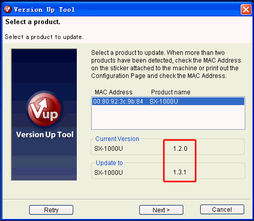Image resolution: width=254 pixels, height=221 pixels.
Task: Click the Product name column header
Action: coord(171,92)
